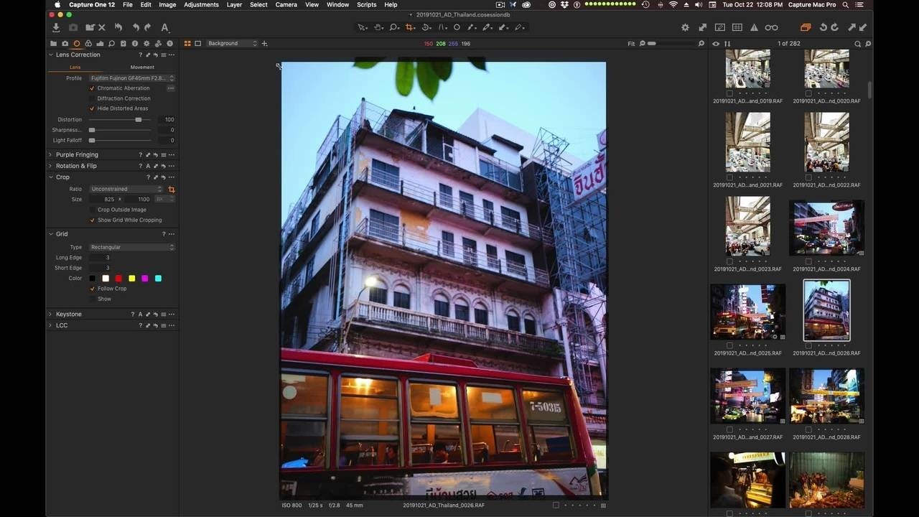The height and width of the screenshot is (517, 919).
Task: Open the grid Type Rectangular dropdown
Action: tap(131, 247)
